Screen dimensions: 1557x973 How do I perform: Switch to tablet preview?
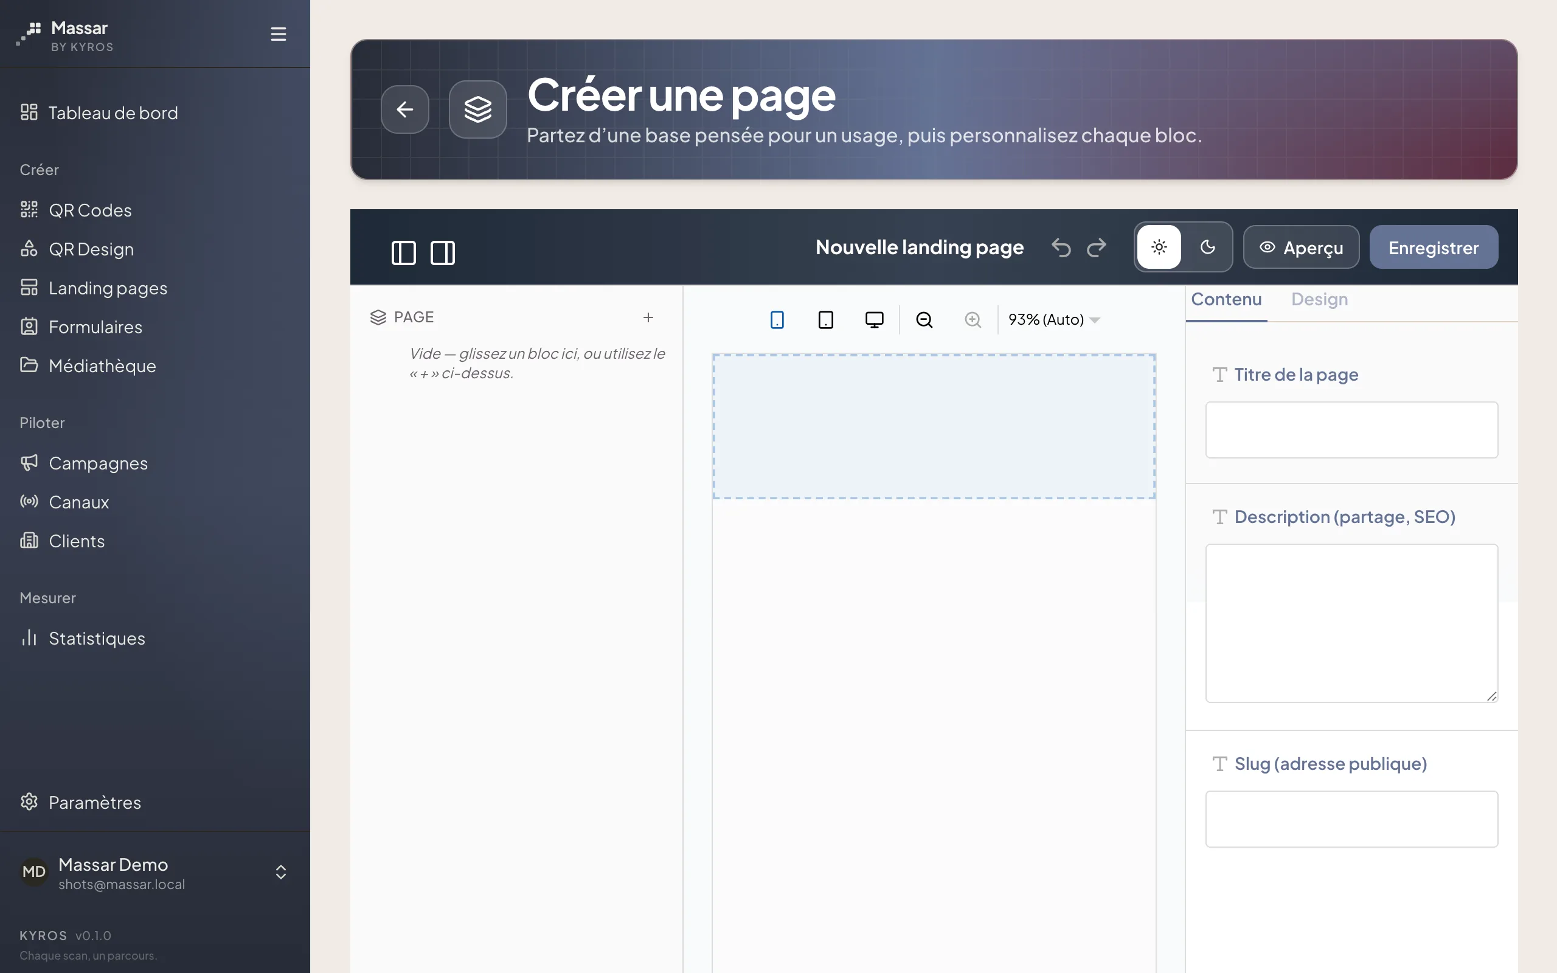[825, 320]
